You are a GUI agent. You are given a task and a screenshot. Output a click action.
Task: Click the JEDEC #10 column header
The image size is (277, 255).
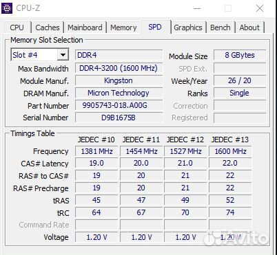(x=96, y=140)
